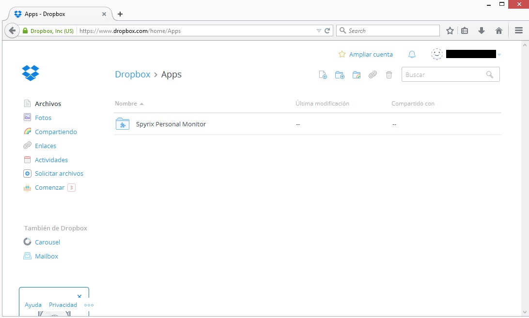Click the upload file icon
Image resolution: width=529 pixels, height=318 pixels.
(x=323, y=75)
